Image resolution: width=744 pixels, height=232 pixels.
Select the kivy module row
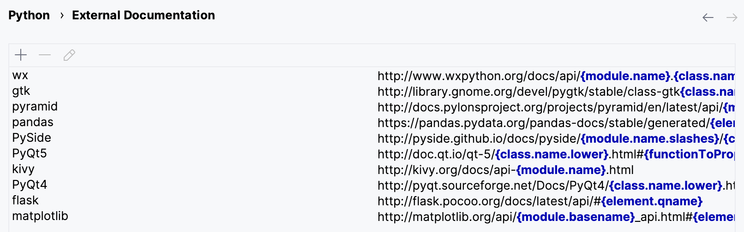(24, 169)
